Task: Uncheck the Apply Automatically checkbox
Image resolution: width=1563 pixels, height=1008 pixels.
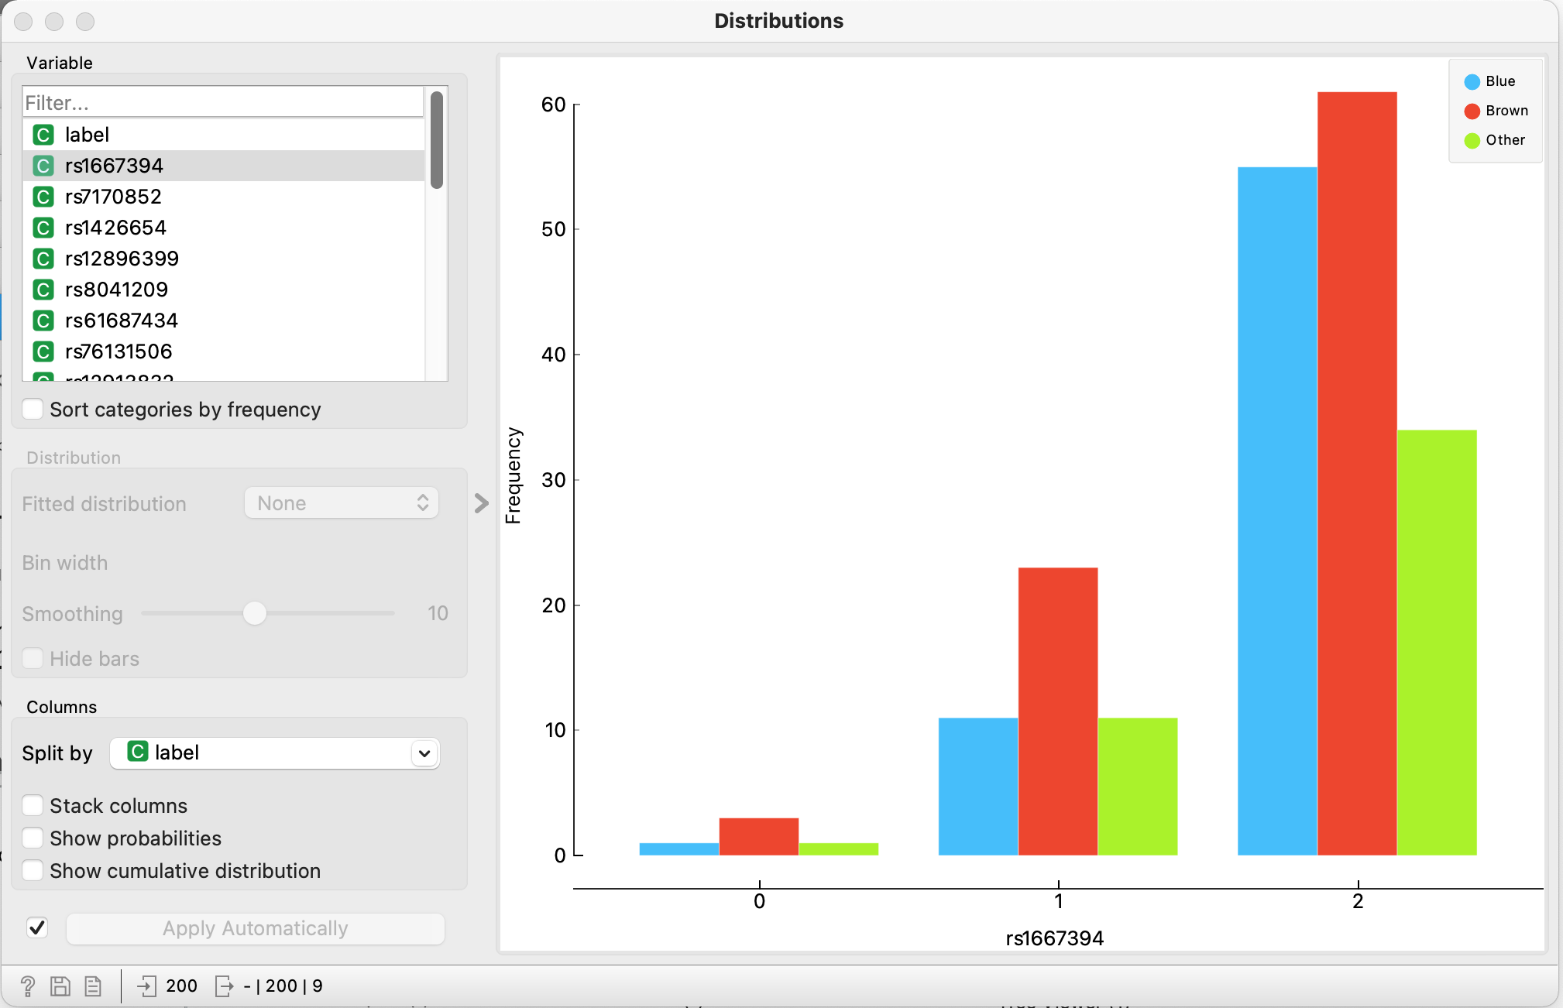Action: [x=37, y=927]
